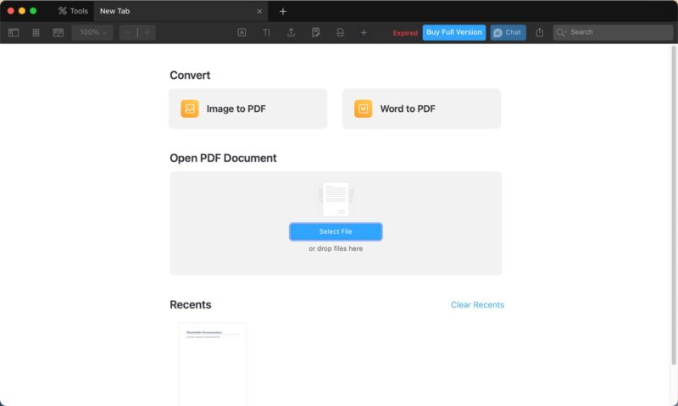Image resolution: width=678 pixels, height=406 pixels.
Task: Click the Select File button
Action: (x=336, y=231)
